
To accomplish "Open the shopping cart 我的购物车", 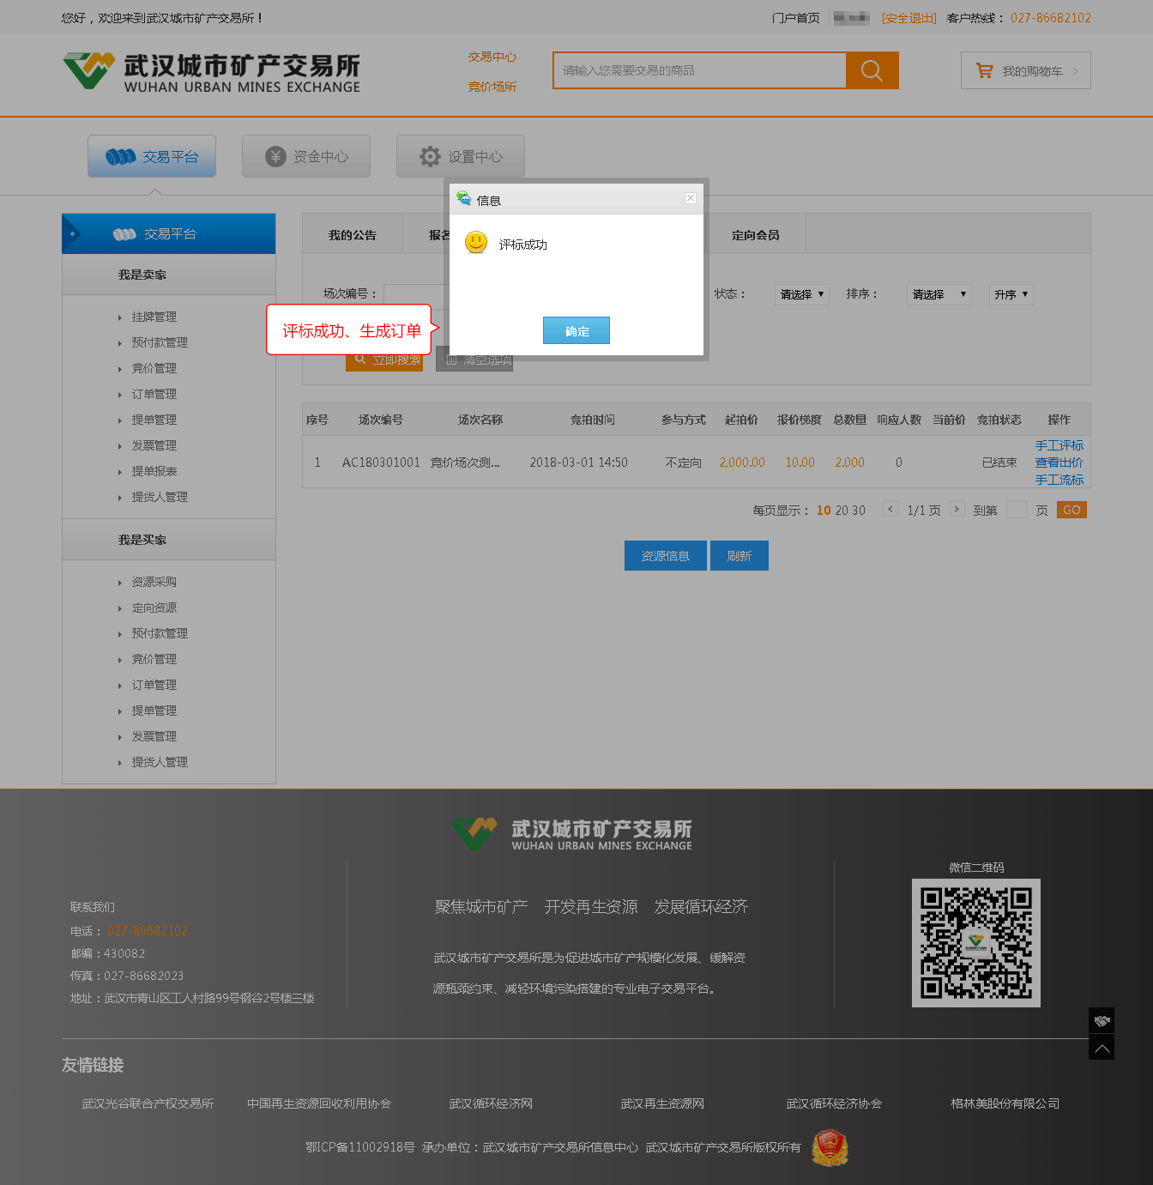I will click(1025, 71).
